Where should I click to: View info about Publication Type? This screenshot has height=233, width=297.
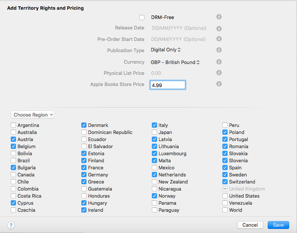point(219,50)
